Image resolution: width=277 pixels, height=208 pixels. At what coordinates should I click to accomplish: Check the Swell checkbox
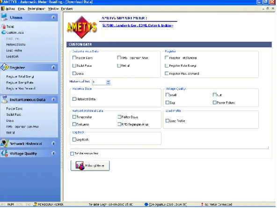168,95
